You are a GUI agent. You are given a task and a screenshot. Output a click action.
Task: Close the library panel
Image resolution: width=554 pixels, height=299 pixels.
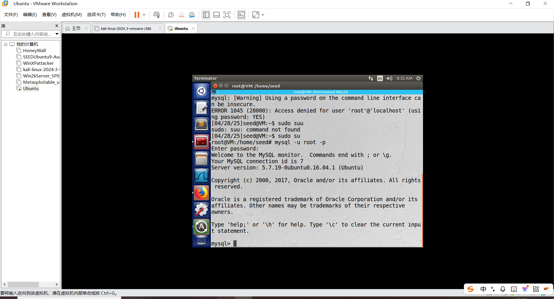57,26
